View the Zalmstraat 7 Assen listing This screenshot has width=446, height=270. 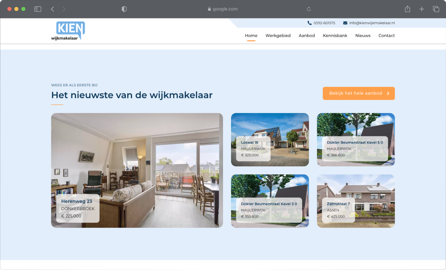pyautogui.click(x=356, y=201)
